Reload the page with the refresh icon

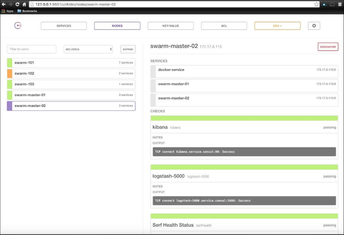pyautogui.click(x=17, y=4)
